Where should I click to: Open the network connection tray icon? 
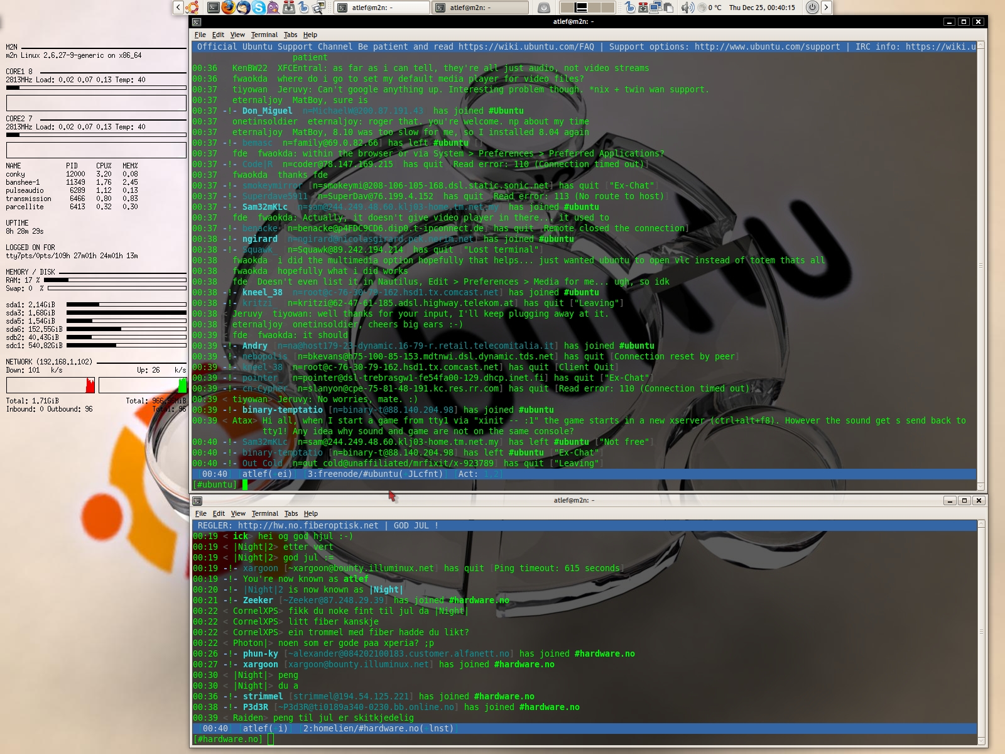(656, 8)
